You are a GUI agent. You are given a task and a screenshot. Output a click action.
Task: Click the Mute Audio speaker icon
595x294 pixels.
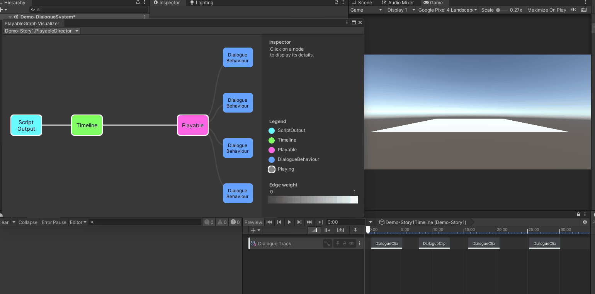(574, 10)
